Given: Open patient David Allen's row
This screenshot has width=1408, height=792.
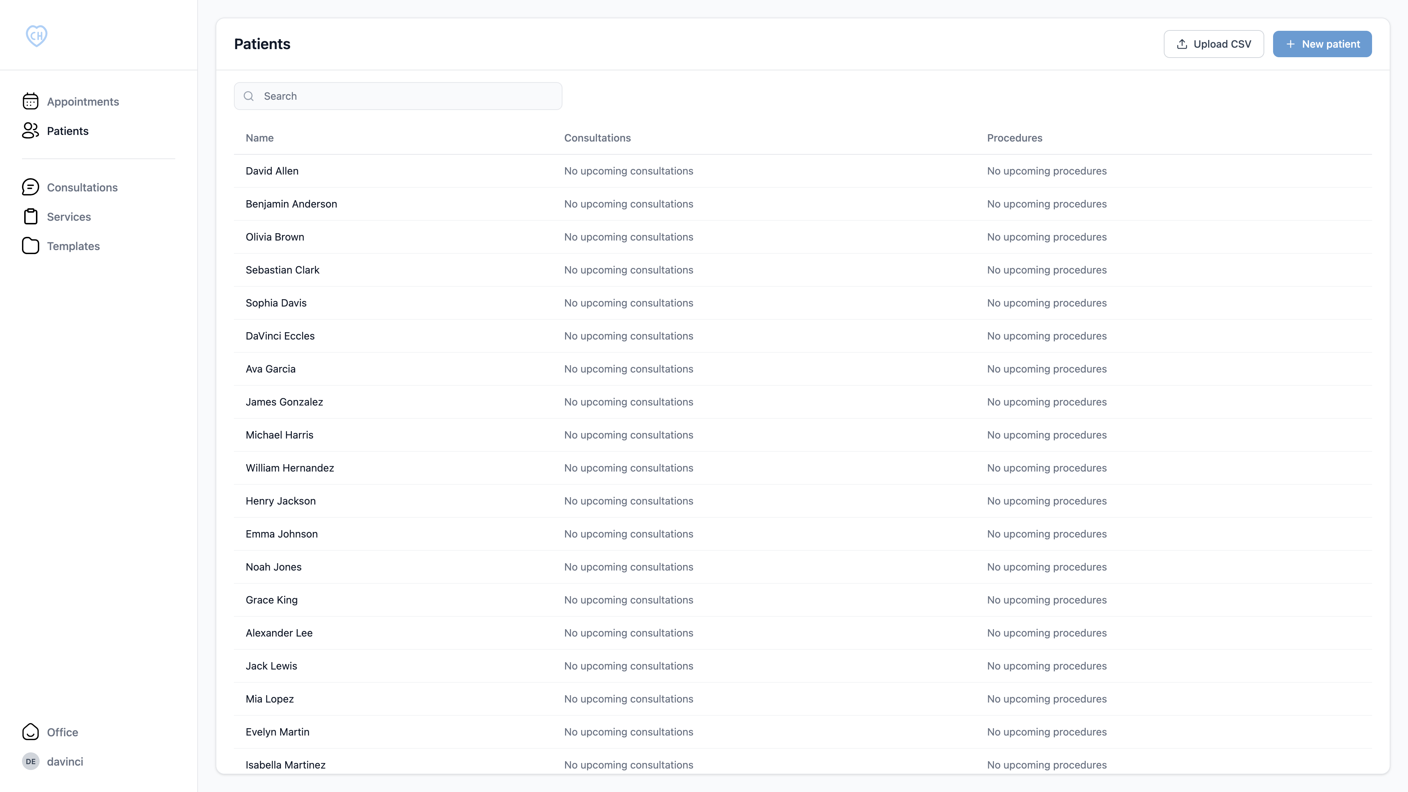Looking at the screenshot, I should (272, 171).
